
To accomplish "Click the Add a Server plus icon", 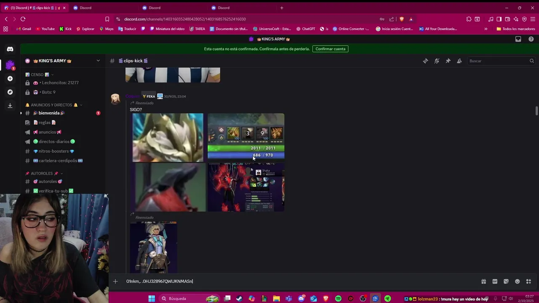I will point(10,79).
